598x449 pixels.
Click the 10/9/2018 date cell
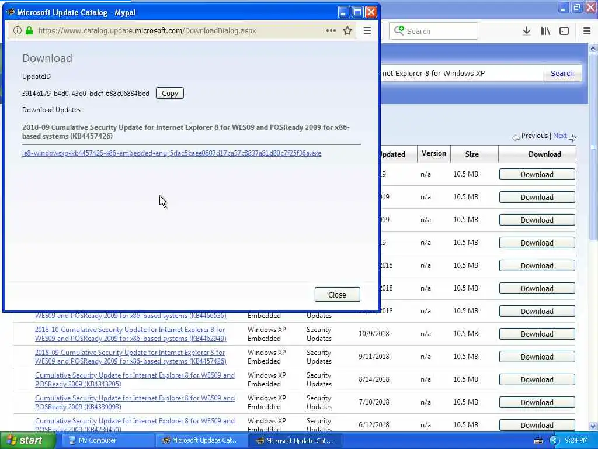coord(374,334)
